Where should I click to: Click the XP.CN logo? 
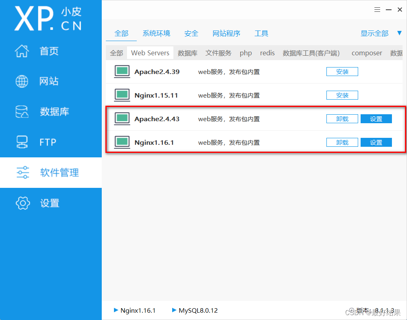48,19
